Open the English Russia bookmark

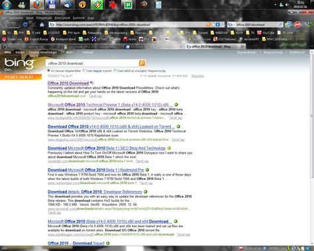point(36,39)
